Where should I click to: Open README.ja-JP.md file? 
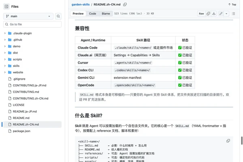pyautogui.click(x=25, y=111)
